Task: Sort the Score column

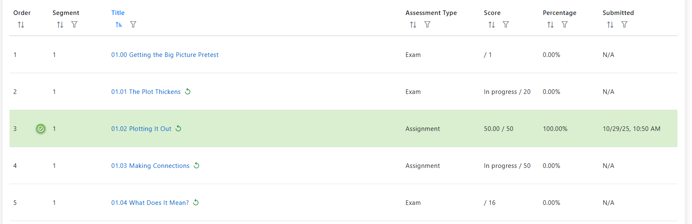Action: point(491,25)
